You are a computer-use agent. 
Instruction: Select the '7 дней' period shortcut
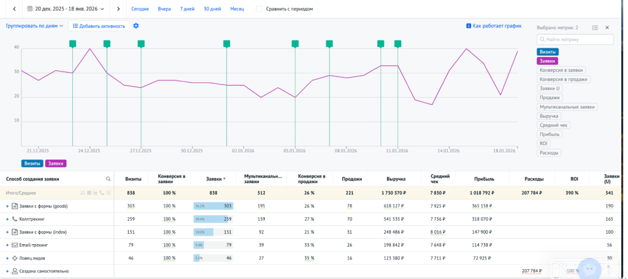coord(188,9)
